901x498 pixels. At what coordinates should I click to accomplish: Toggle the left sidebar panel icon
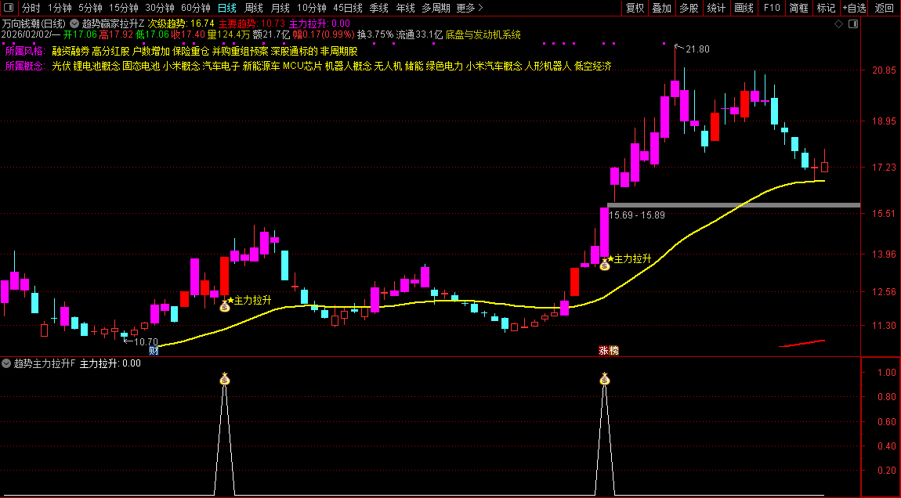coord(9,8)
